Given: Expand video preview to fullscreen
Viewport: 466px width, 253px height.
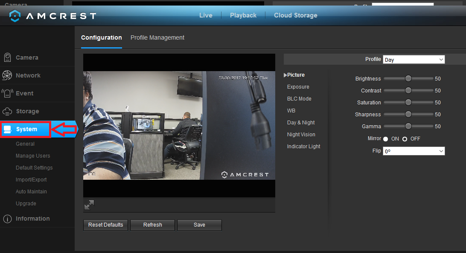Looking at the screenshot, I should pyautogui.click(x=89, y=204).
